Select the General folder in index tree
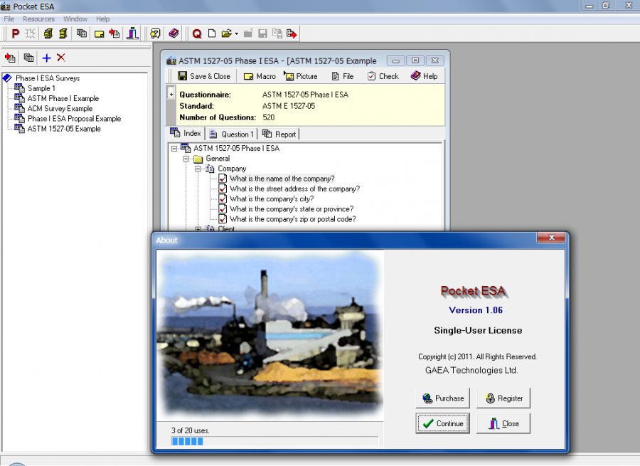The width and height of the screenshot is (640, 466). click(218, 159)
